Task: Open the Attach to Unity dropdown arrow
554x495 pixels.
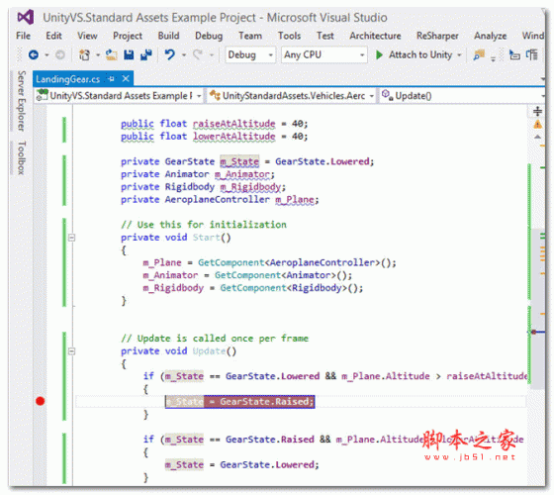Action: coord(459,55)
